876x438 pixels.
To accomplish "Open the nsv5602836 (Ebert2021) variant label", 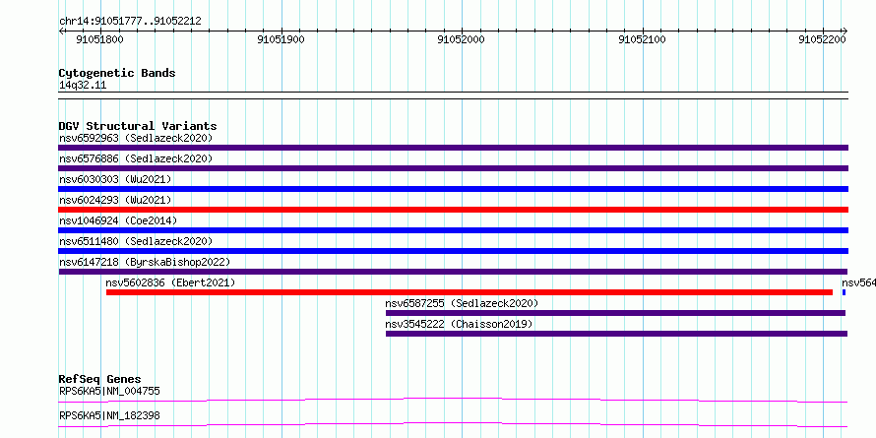I will pos(170,282).
